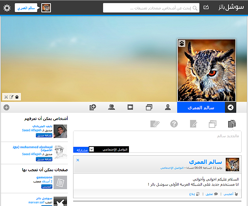
Task: Click the التواصل الإجتماعي link under the post date
Action: (172, 168)
